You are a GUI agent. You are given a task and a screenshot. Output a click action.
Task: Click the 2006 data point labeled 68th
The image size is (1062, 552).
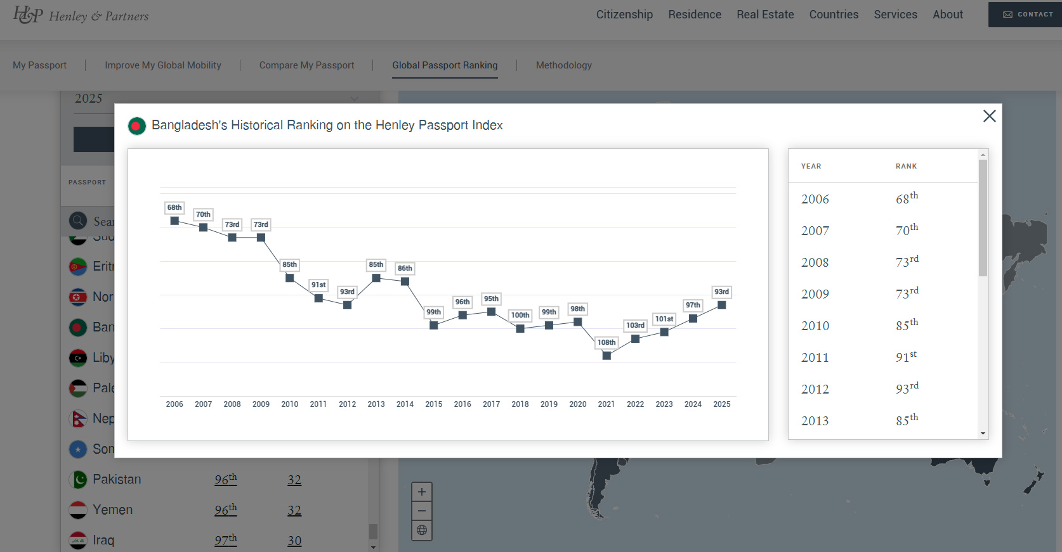tap(174, 221)
